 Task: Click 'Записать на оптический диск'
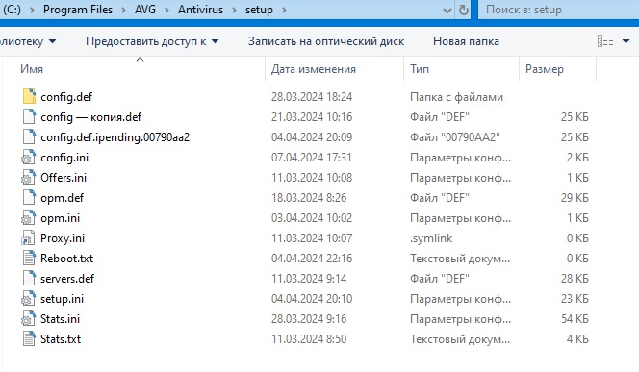[x=326, y=41]
